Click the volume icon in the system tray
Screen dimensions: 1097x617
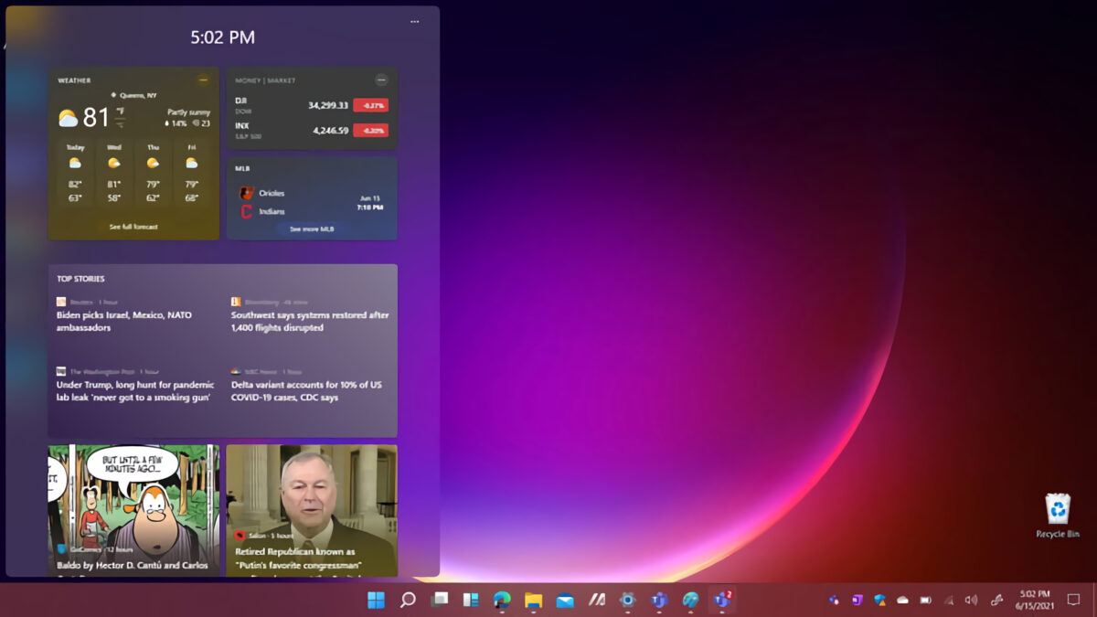[x=971, y=601]
